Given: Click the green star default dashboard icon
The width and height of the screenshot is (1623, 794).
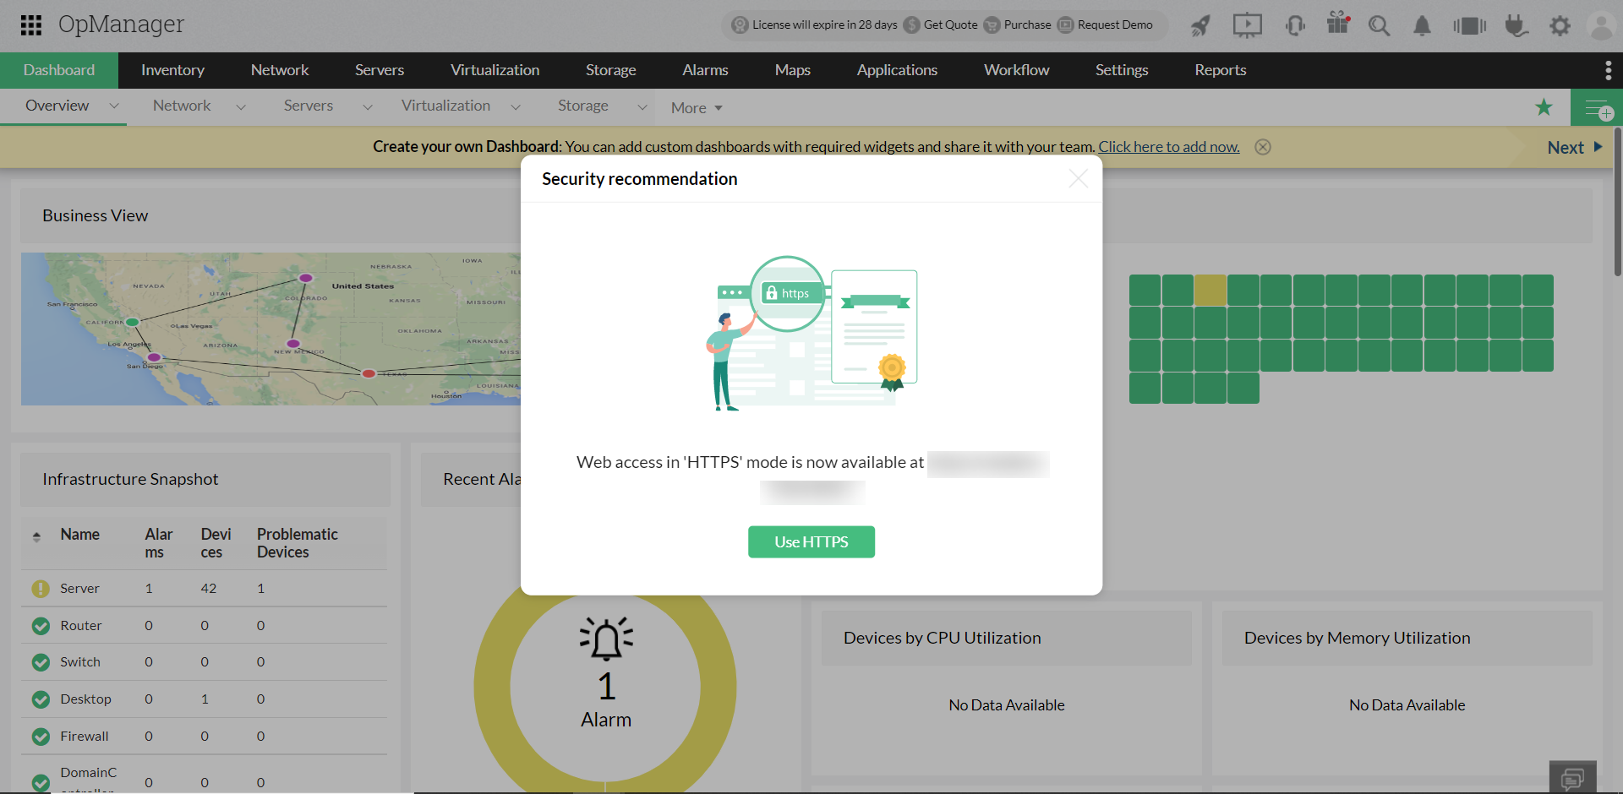Looking at the screenshot, I should coord(1544,107).
